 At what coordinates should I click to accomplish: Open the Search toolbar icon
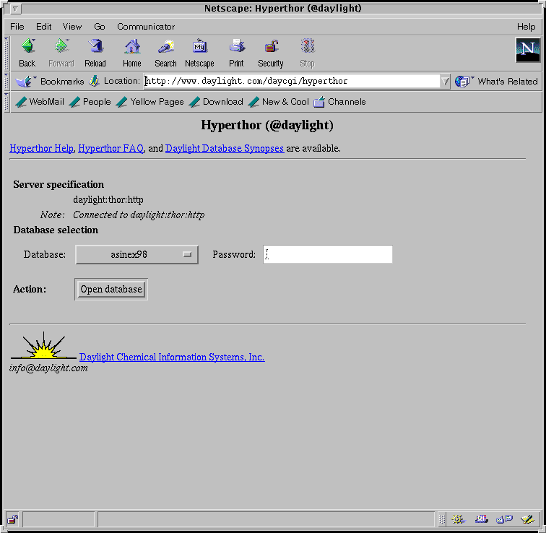[165, 52]
